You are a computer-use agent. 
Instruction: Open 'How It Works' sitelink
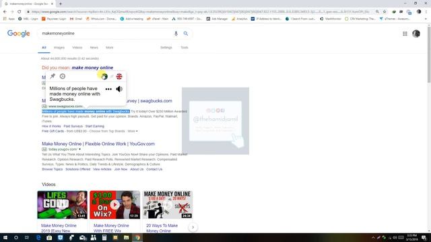(x=51, y=126)
